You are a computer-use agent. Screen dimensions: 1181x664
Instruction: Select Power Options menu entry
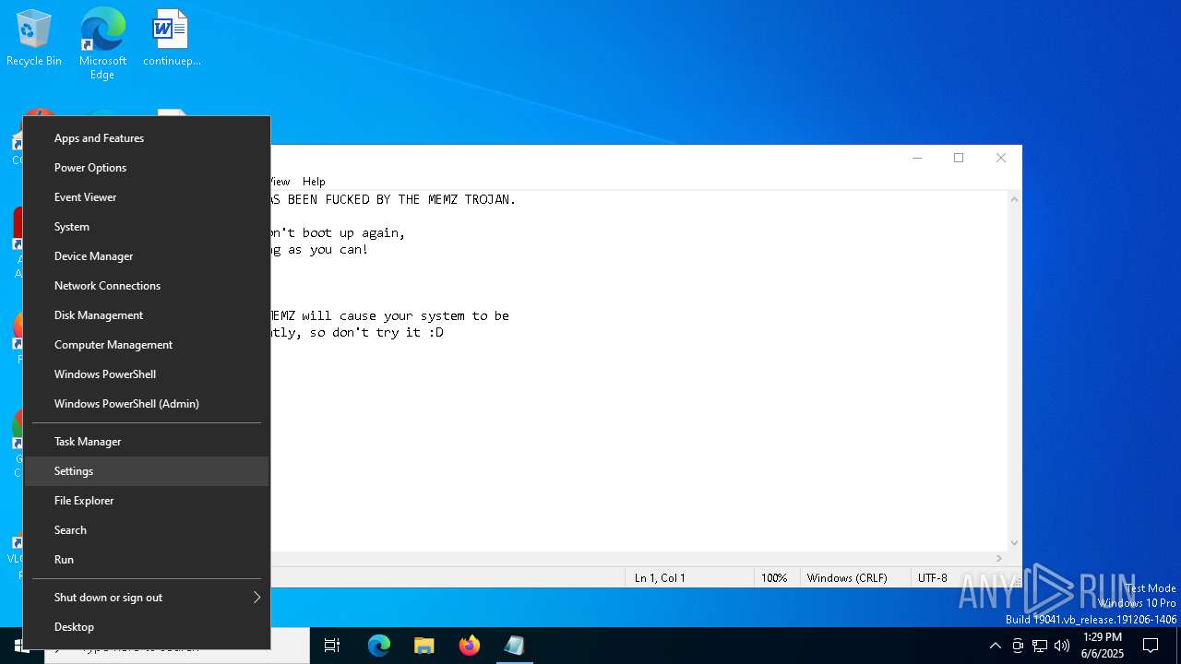click(x=147, y=168)
